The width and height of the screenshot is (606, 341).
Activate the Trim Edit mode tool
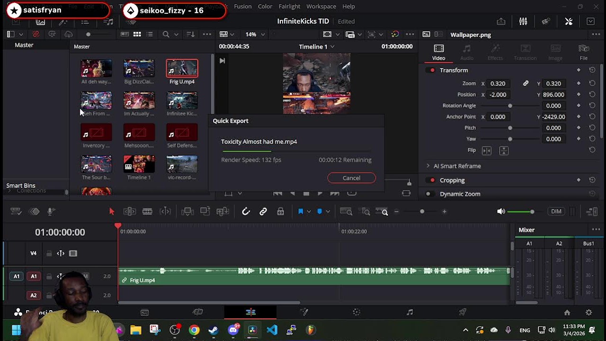pos(129,212)
